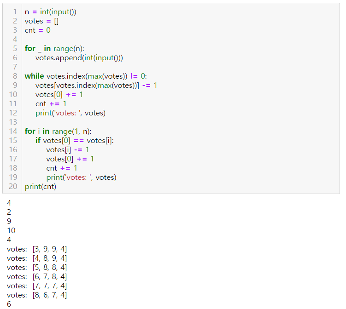Click line number 8 in gutter
This screenshot has height=309, width=346.
[15, 76]
